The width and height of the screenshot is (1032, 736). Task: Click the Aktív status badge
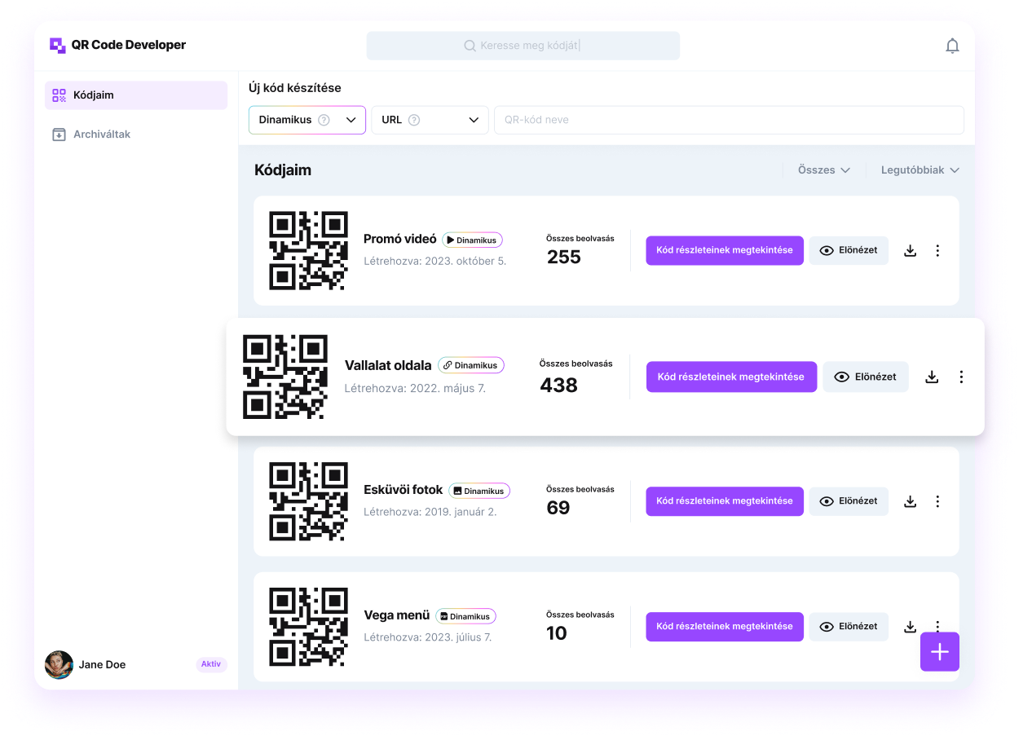pyautogui.click(x=211, y=664)
